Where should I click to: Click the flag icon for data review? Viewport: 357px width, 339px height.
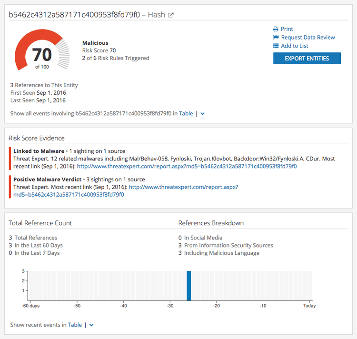click(x=276, y=38)
